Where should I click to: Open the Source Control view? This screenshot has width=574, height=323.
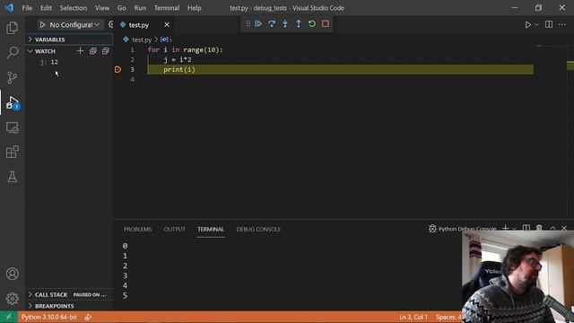[x=12, y=77]
